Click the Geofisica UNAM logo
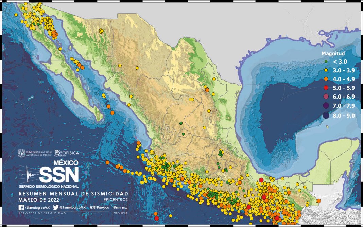Image resolution: width=363 pixels, height=227 pixels. pyautogui.click(x=66, y=153)
